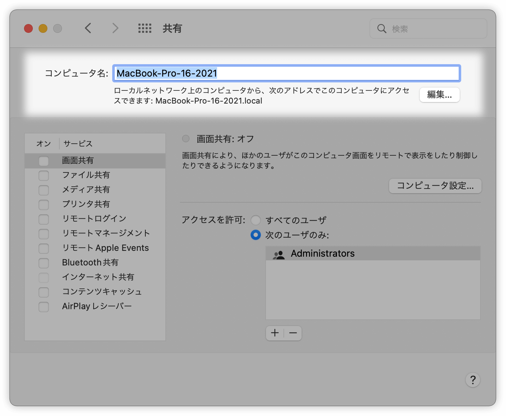Click the magnifying glass search icon
This screenshot has height=416, width=506.
pos(381,28)
